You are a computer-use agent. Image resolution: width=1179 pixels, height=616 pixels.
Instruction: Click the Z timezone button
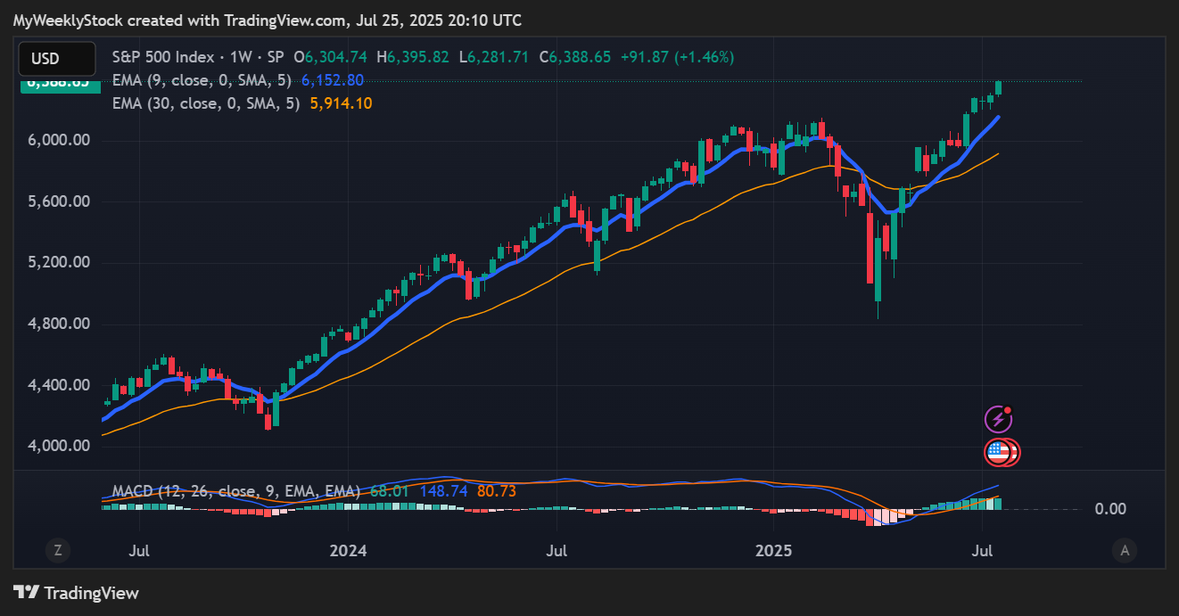tap(58, 551)
